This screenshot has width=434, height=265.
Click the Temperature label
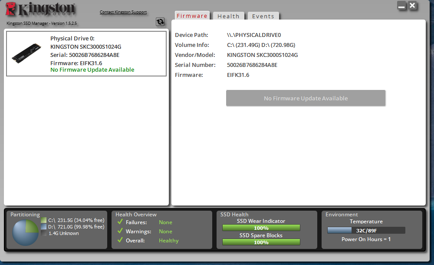coord(366,222)
